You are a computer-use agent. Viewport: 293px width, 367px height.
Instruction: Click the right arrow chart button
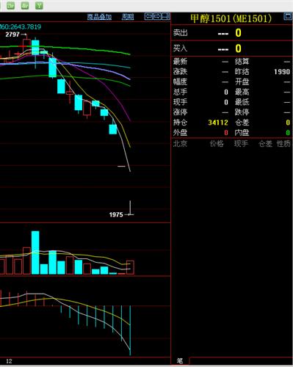157,16
